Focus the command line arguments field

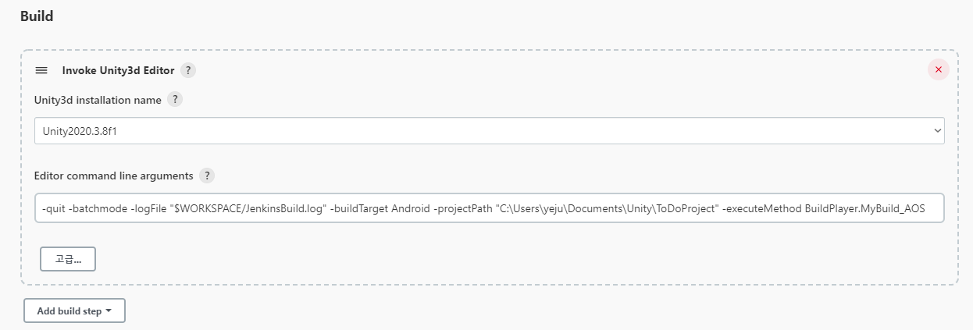coord(490,208)
